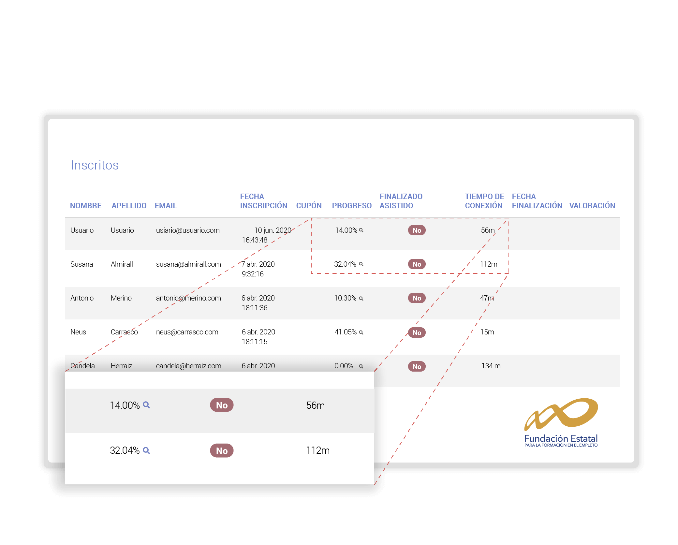Click date 7 abr. 2020 9:32:16
This screenshot has width=678, height=545.
[258, 269]
